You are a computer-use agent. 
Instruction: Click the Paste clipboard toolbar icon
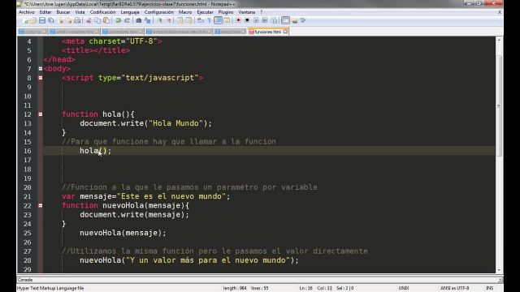[106, 20]
